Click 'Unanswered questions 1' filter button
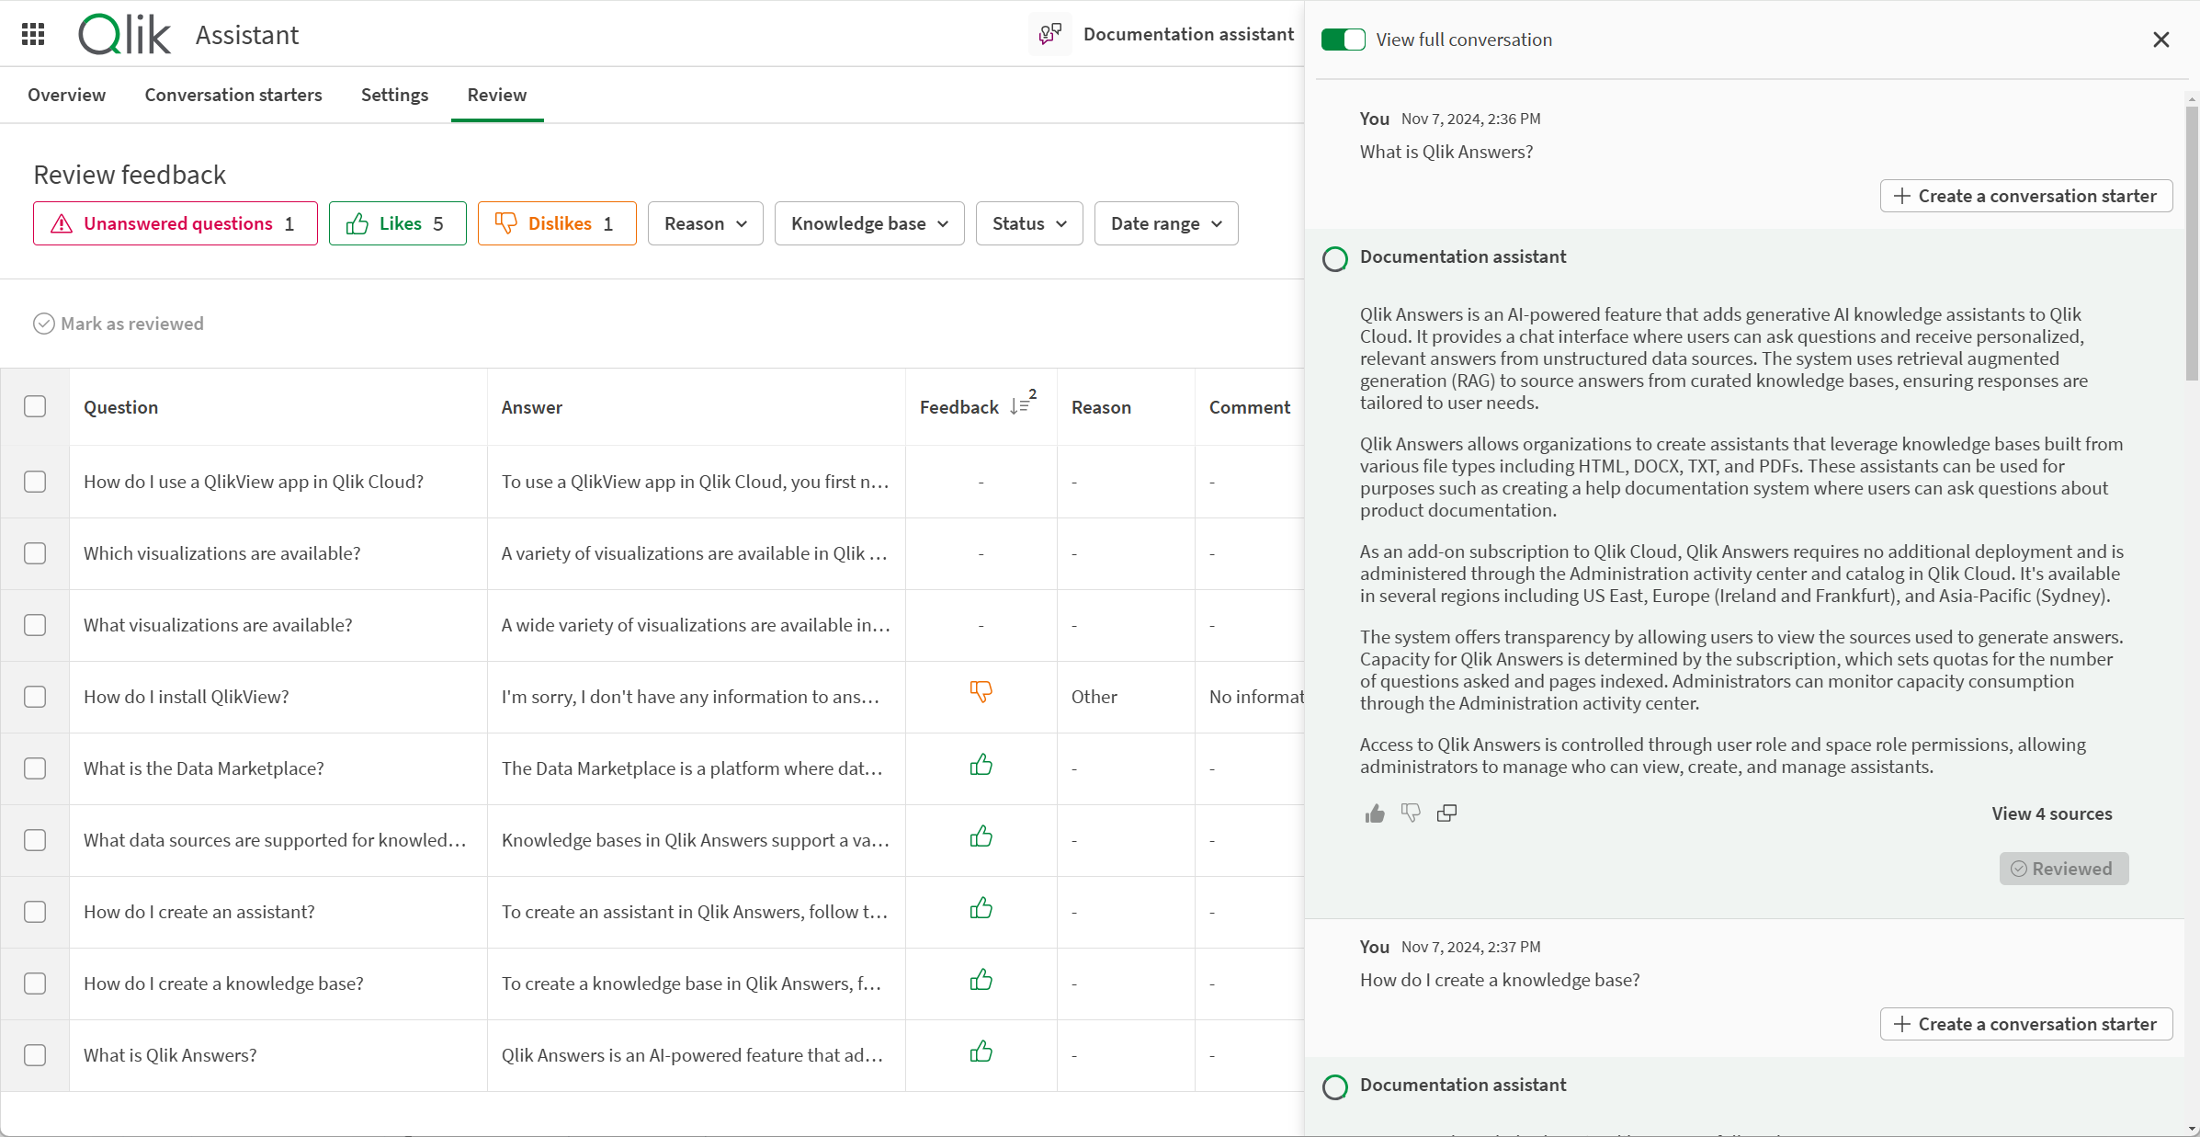The image size is (2200, 1137). (173, 222)
